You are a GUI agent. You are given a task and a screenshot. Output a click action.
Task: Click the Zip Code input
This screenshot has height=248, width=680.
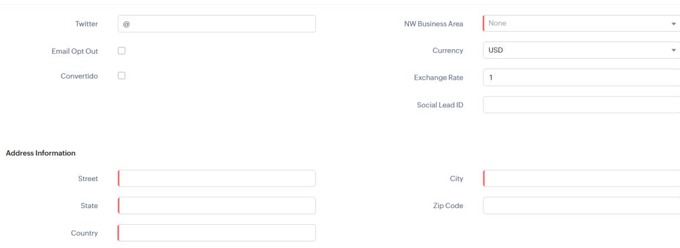click(x=581, y=205)
